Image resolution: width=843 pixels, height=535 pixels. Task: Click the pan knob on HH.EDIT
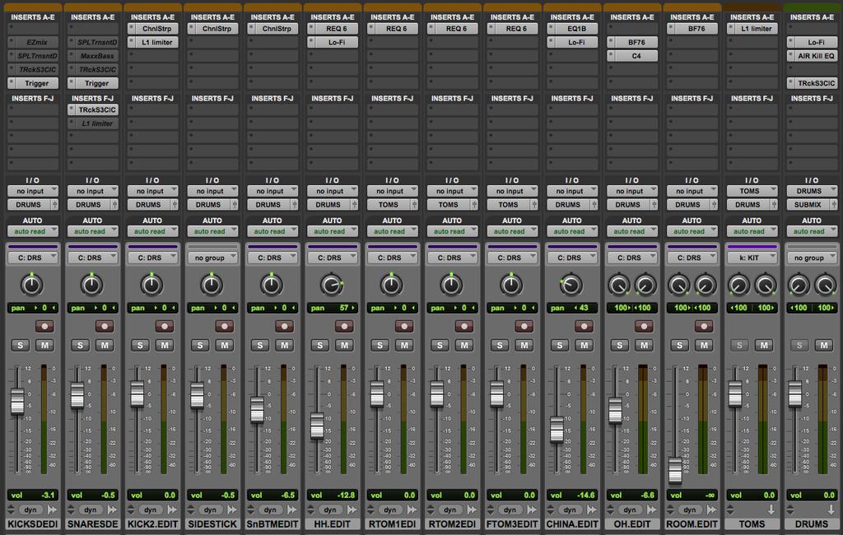[332, 285]
